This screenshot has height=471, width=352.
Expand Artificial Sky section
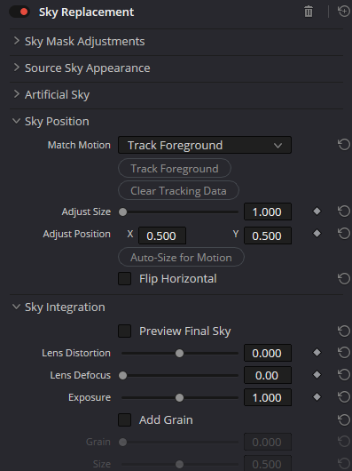pos(16,94)
